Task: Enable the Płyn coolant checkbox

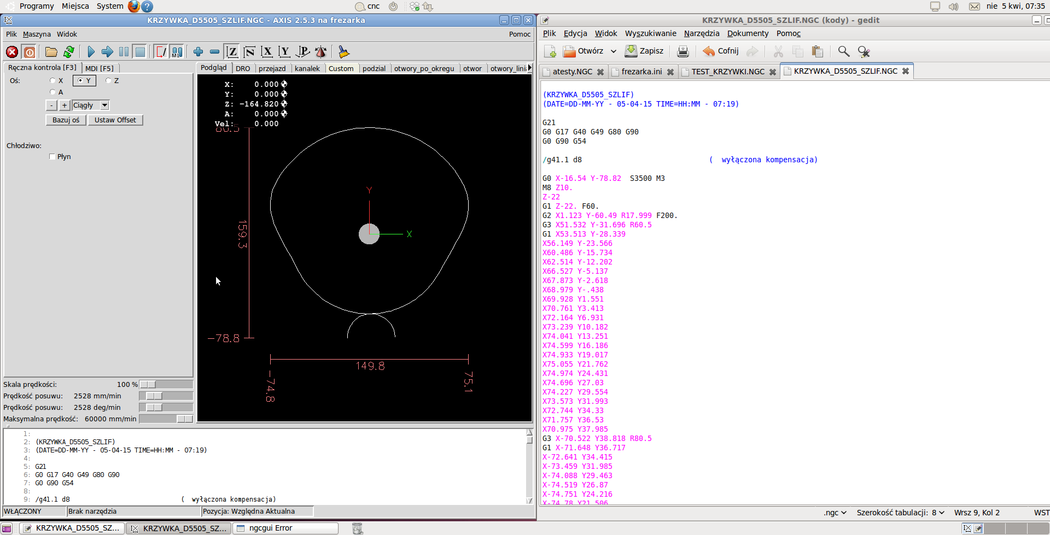Action: pos(52,157)
